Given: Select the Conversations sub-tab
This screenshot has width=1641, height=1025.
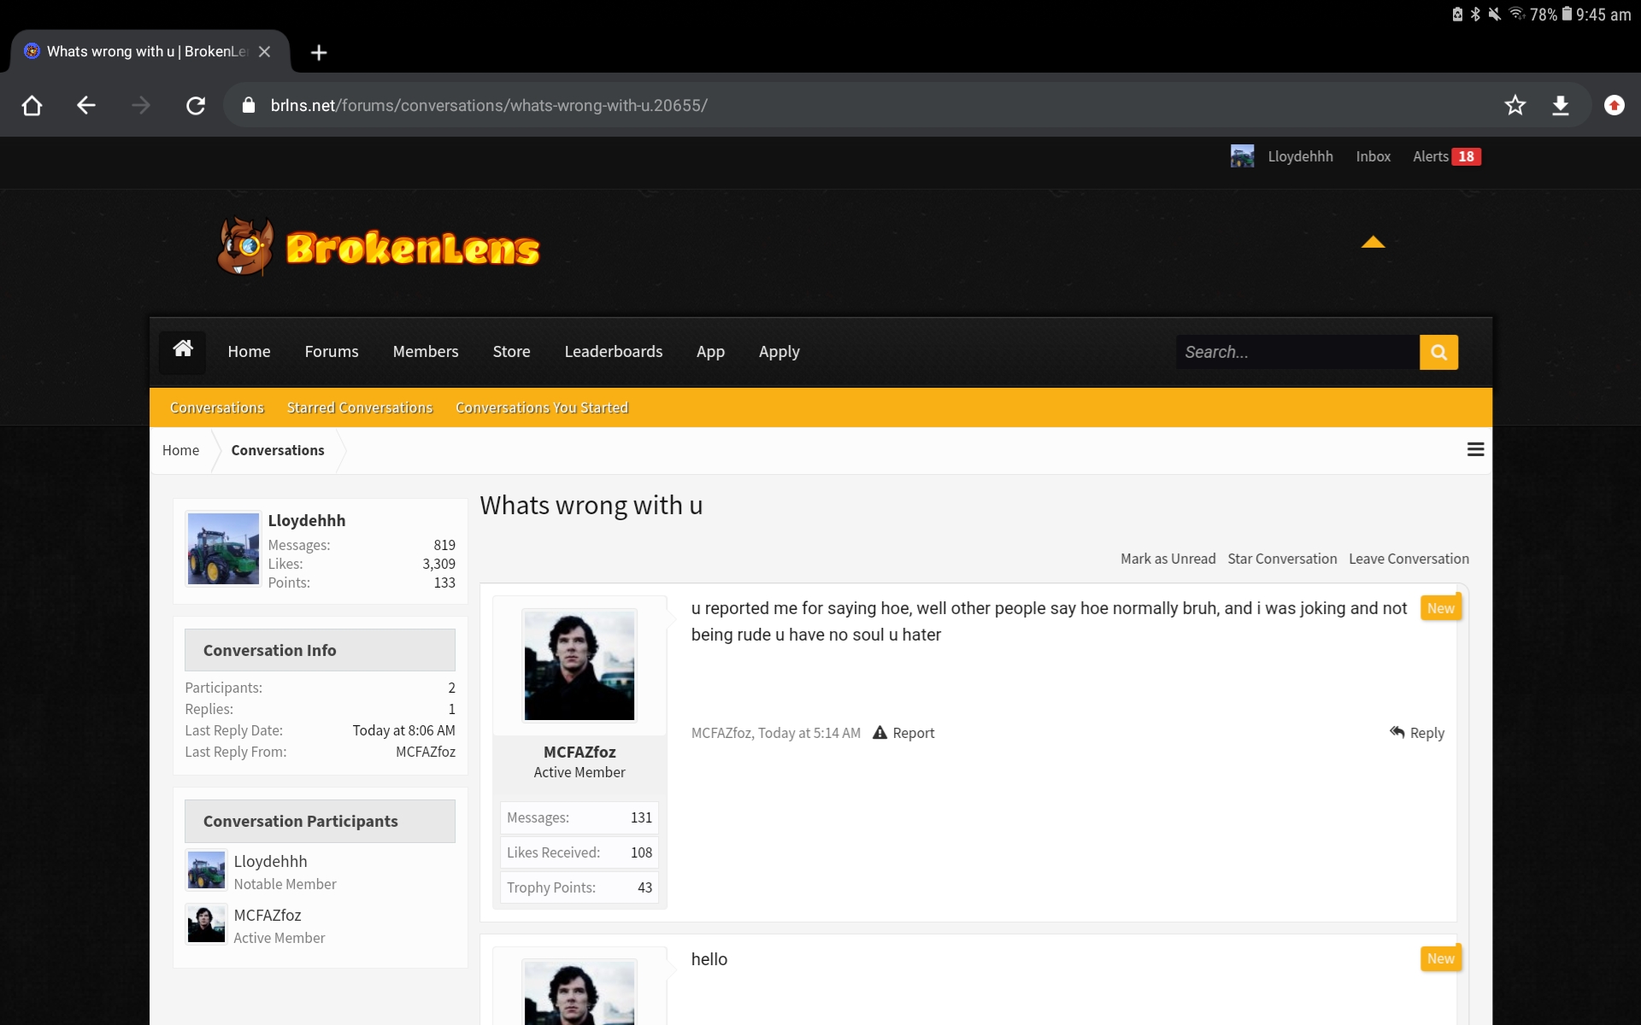Looking at the screenshot, I should [217, 407].
